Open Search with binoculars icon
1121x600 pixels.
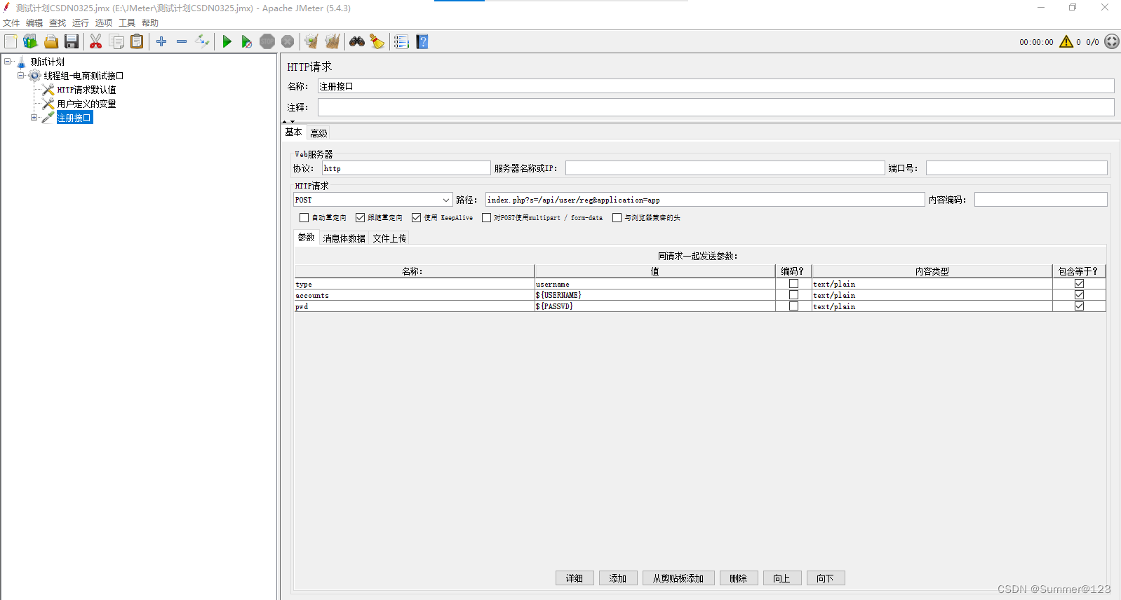tap(357, 42)
